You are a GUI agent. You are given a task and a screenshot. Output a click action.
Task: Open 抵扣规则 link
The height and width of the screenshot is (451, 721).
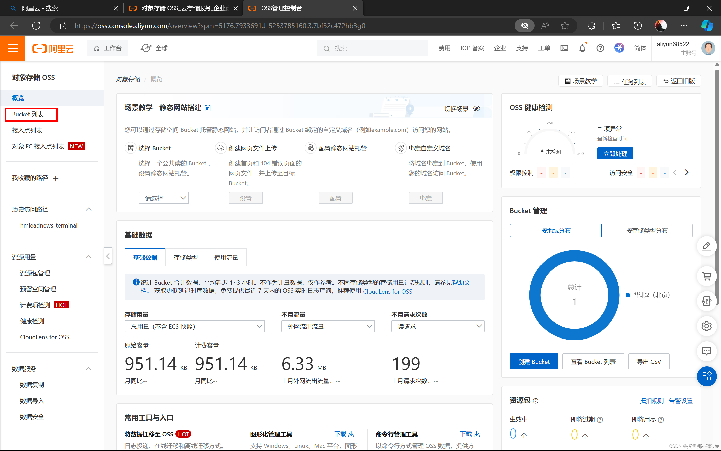[652, 401]
